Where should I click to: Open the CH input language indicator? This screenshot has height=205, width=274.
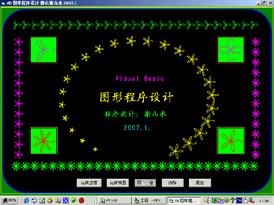[x=239, y=200]
